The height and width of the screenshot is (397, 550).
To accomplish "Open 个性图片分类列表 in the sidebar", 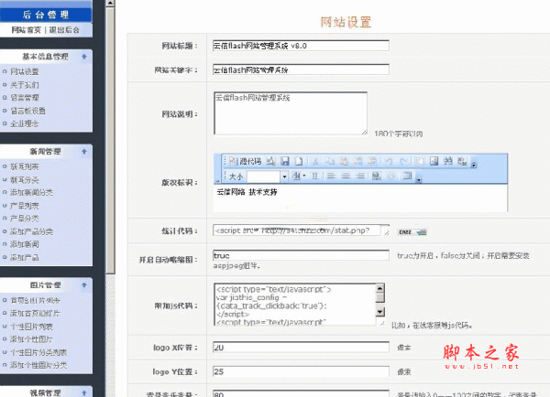I will click(x=38, y=352).
